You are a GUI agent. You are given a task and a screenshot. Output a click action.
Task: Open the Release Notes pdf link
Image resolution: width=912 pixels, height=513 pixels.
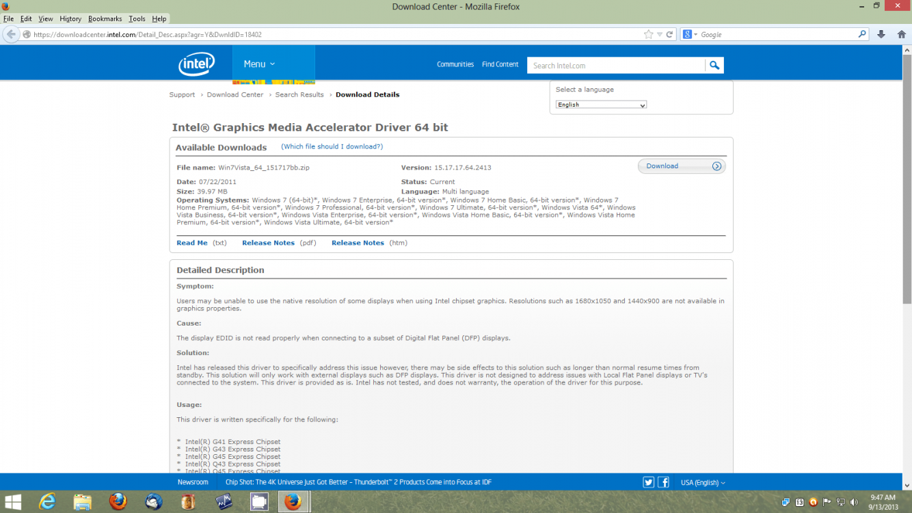[x=268, y=243]
